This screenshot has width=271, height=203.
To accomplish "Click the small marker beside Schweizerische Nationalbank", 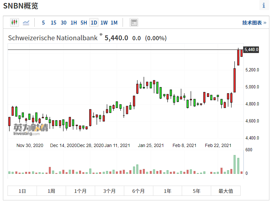I will coord(101,34).
